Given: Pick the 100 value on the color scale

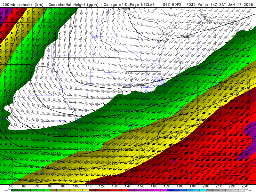Looking at the screenshot, I should (x=76, y=186).
